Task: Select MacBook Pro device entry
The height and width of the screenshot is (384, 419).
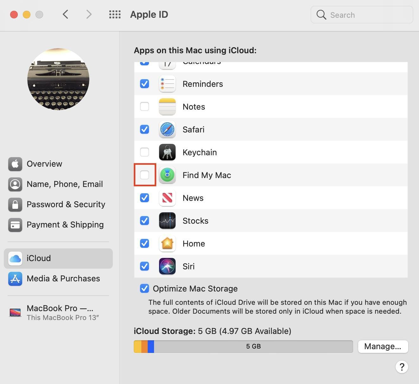Action: tap(58, 313)
